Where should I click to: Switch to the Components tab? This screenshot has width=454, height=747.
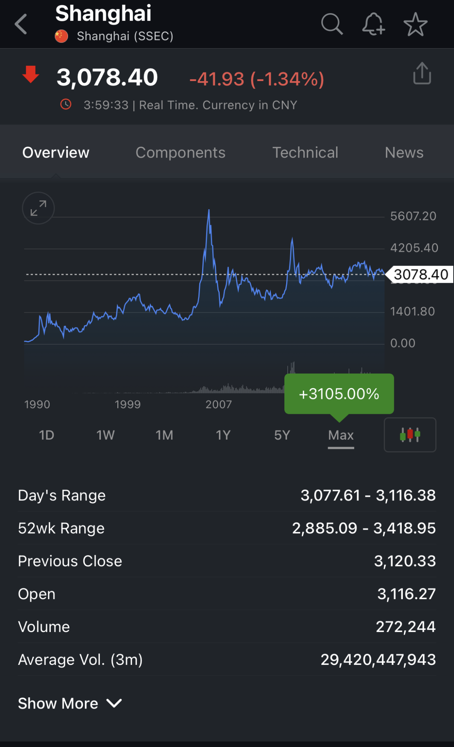180,152
